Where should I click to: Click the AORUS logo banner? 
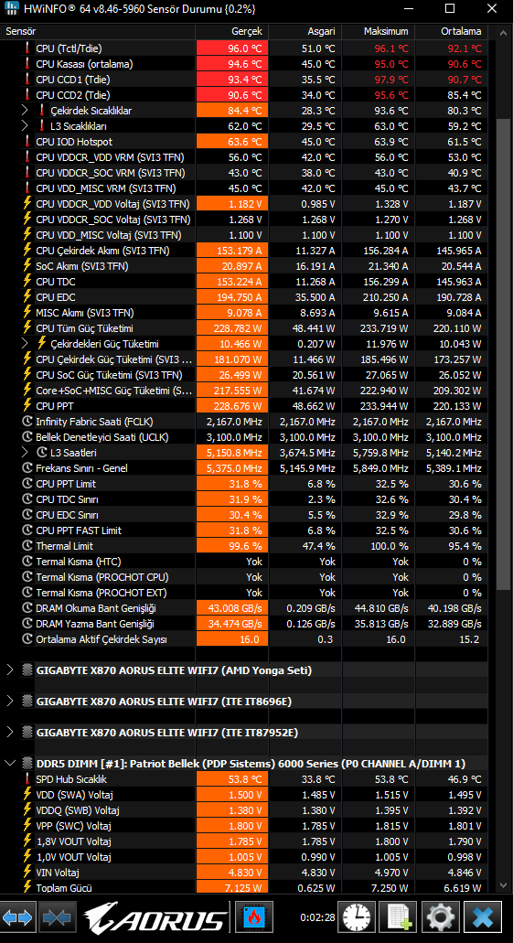(x=155, y=917)
